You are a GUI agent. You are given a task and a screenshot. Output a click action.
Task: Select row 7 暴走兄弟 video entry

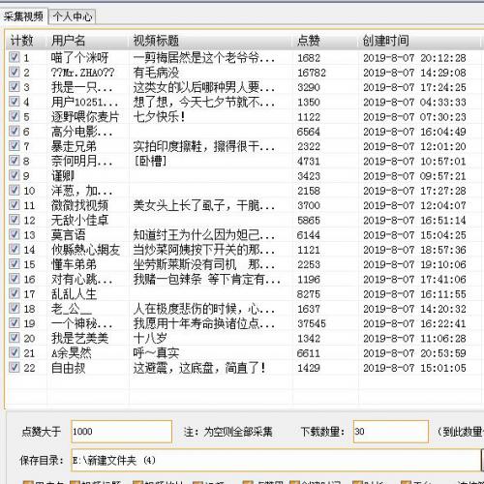(x=244, y=146)
